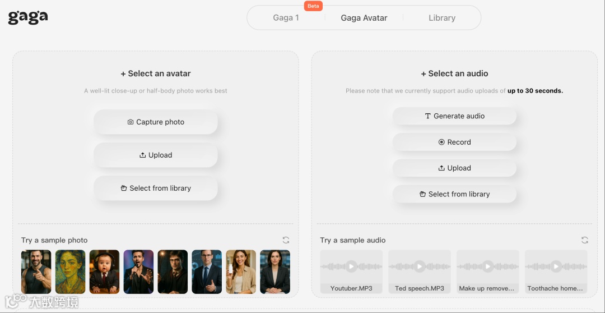
Task: Pick the muscular man pointing sample photo
Action: pos(36,271)
